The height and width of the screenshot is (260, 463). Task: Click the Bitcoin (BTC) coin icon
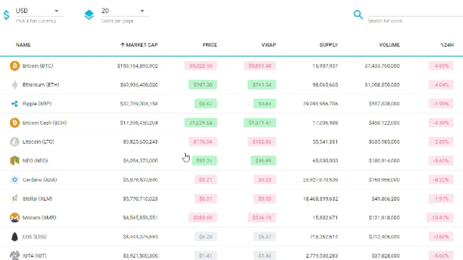tap(14, 66)
